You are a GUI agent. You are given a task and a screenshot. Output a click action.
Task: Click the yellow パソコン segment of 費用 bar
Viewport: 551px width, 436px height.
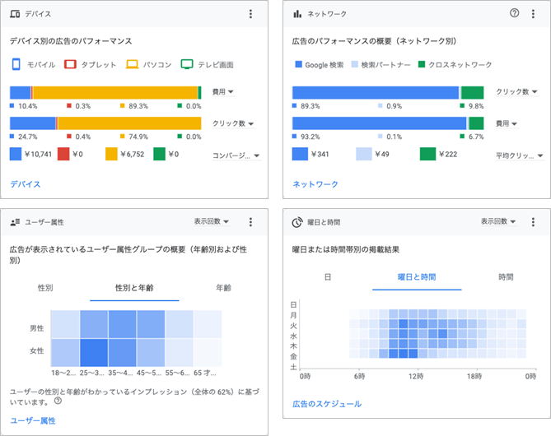[115, 93]
